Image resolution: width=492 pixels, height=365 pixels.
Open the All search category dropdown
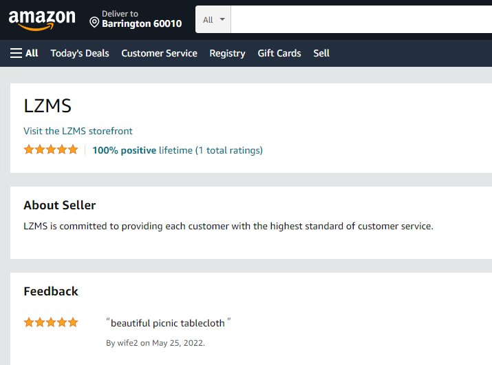click(213, 19)
